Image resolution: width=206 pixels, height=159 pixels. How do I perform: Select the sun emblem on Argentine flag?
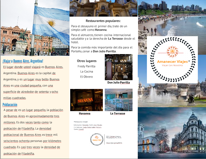coord(51,23)
